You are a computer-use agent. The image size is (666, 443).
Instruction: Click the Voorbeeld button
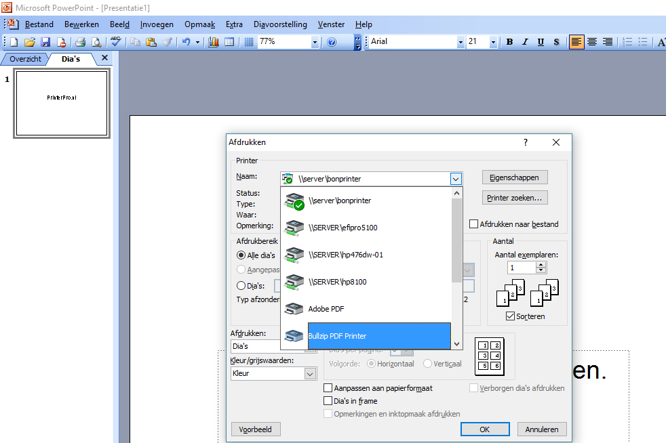[255, 429]
